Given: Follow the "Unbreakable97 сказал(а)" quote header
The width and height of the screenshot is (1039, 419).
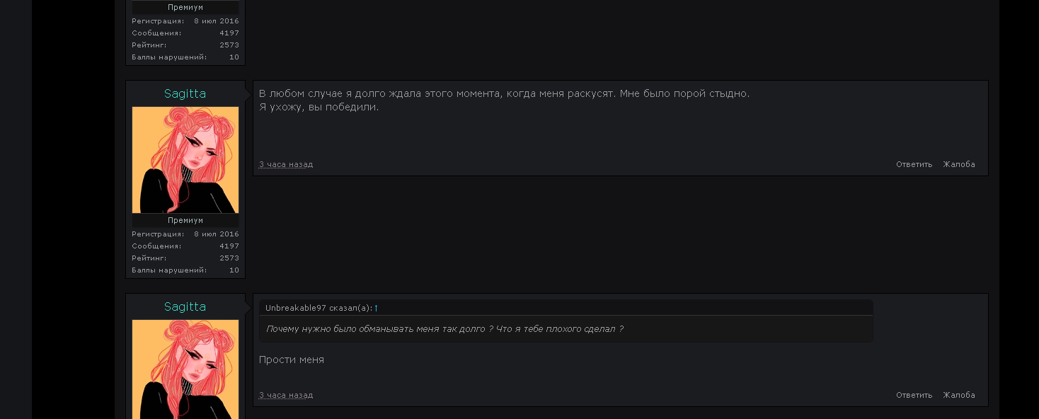Looking at the screenshot, I should 318,308.
